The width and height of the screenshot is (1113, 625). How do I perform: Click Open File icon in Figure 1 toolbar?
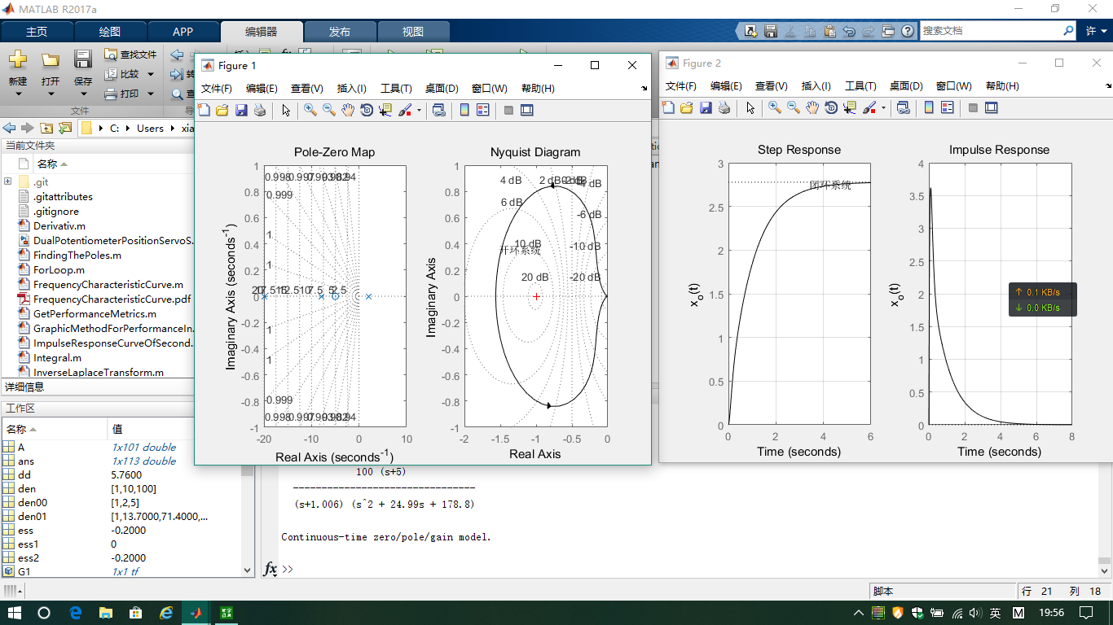click(x=222, y=110)
